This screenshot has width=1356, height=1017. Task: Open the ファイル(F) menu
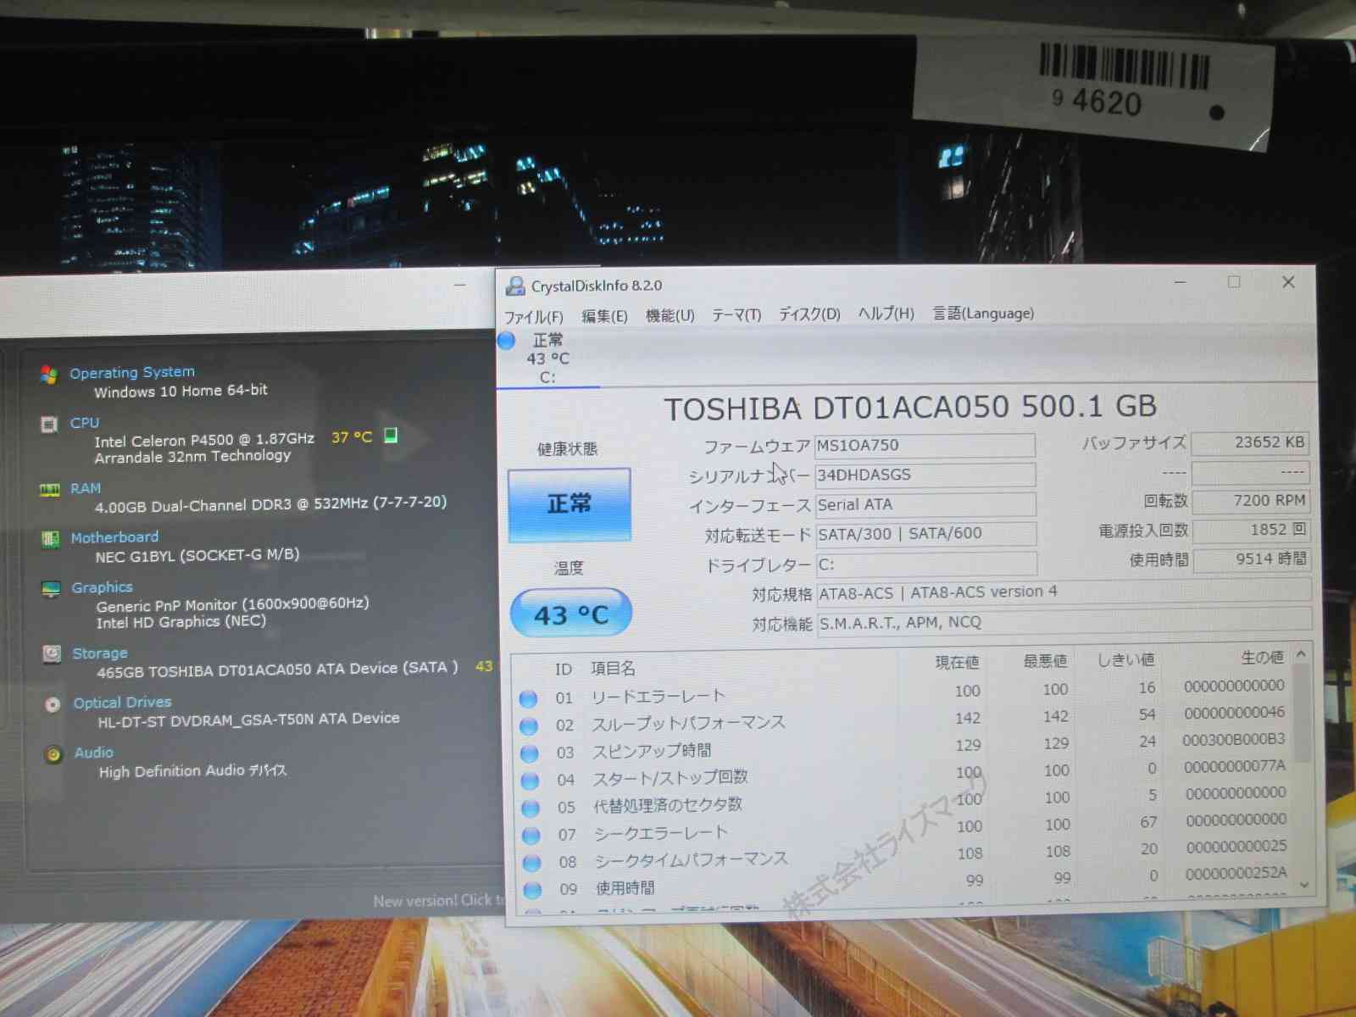point(533,317)
